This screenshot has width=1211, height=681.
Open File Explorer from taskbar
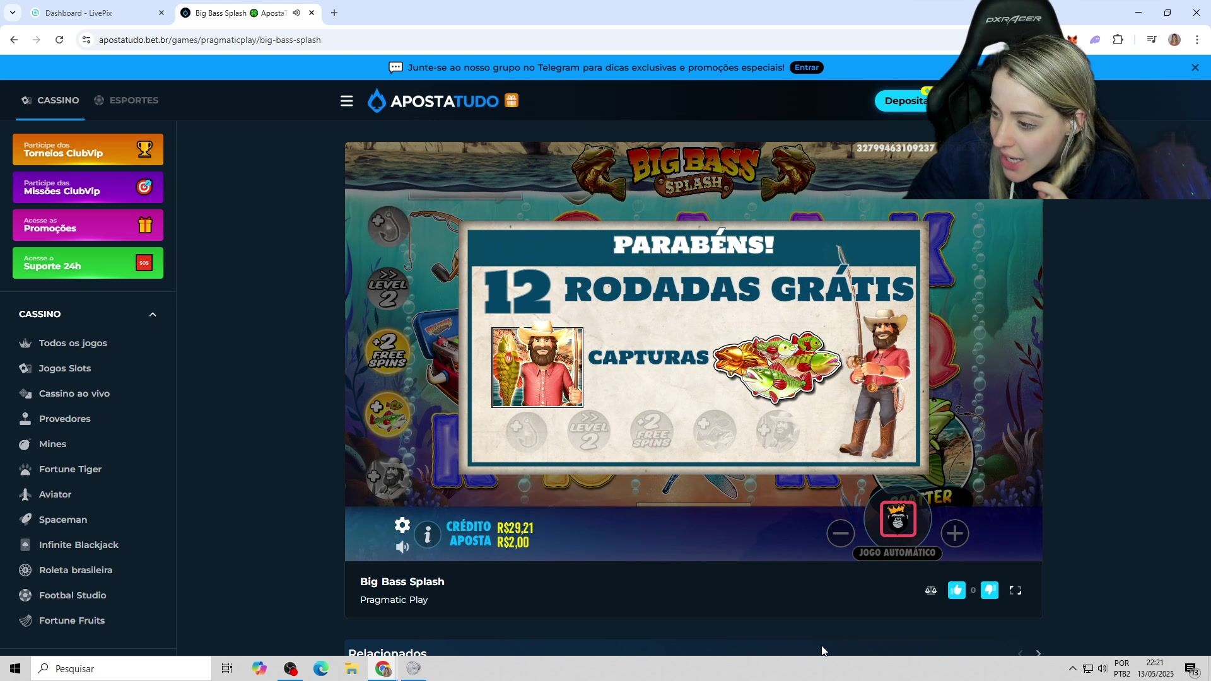(x=351, y=668)
